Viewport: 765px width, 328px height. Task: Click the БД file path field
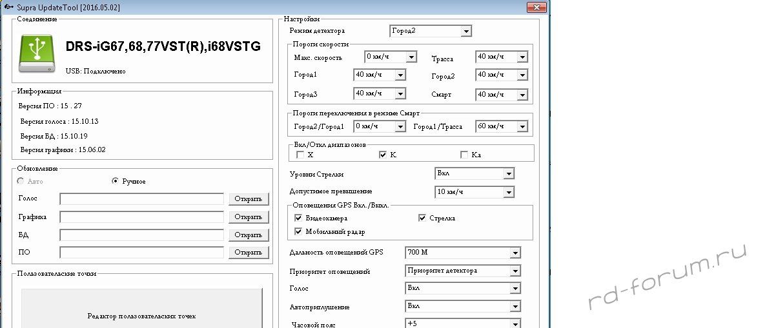(x=141, y=235)
